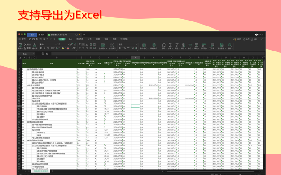Open the font size dropdown showing 12
The height and width of the screenshot is (175, 281).
[63, 44]
